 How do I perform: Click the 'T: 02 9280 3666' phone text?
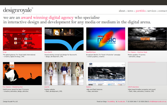[131, 102]
